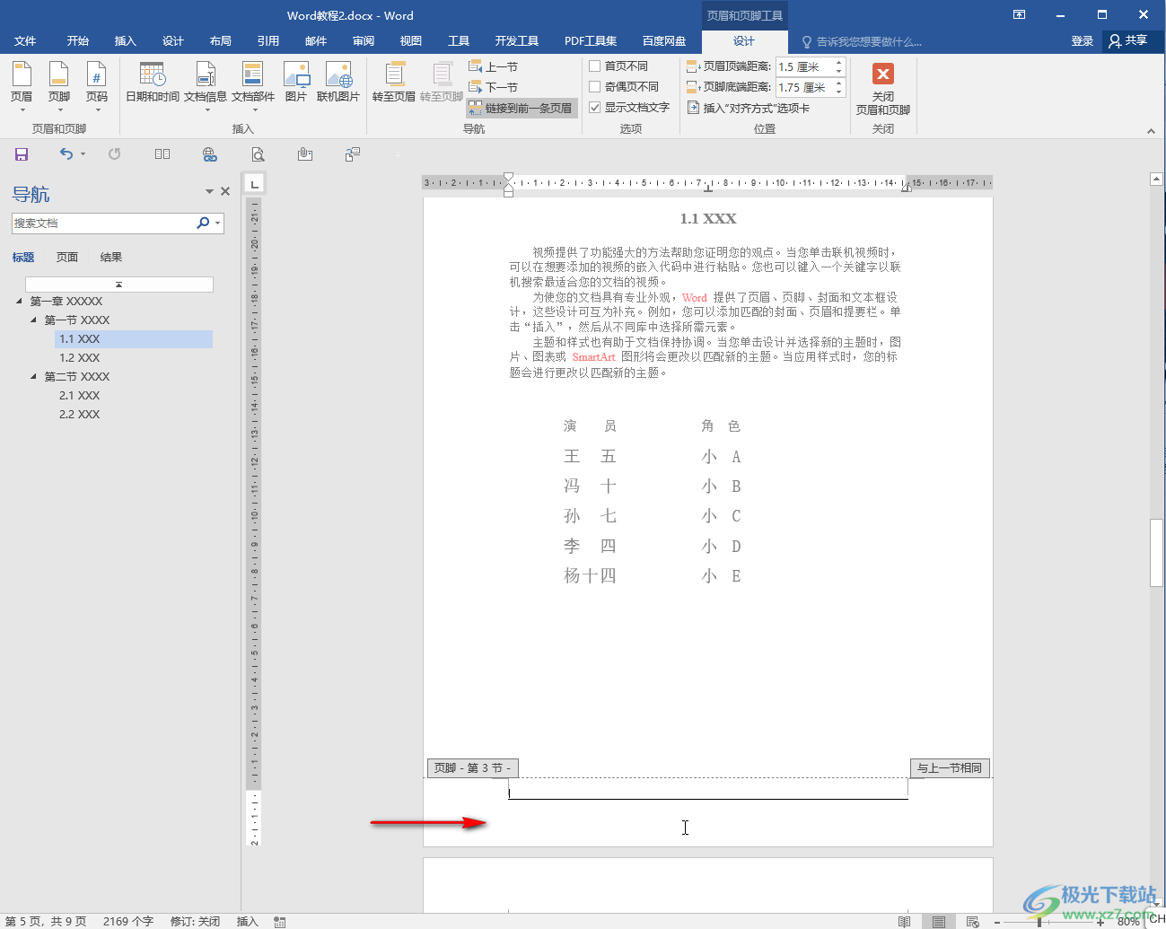1166x929 pixels.
Task: Collapse the ribbon with the chevron
Action: pos(1151,131)
